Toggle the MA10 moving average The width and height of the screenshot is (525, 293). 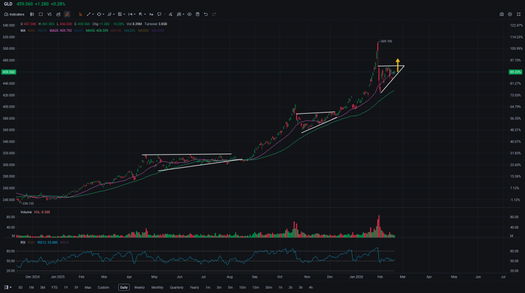pyautogui.click(x=42, y=31)
